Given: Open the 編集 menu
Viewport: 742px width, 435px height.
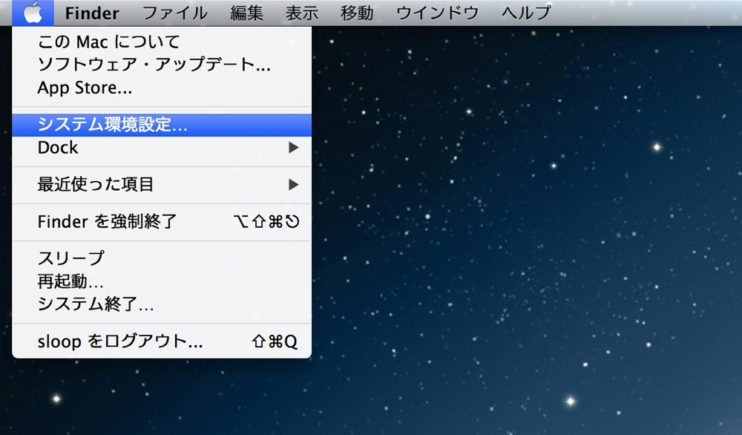Looking at the screenshot, I should point(246,13).
